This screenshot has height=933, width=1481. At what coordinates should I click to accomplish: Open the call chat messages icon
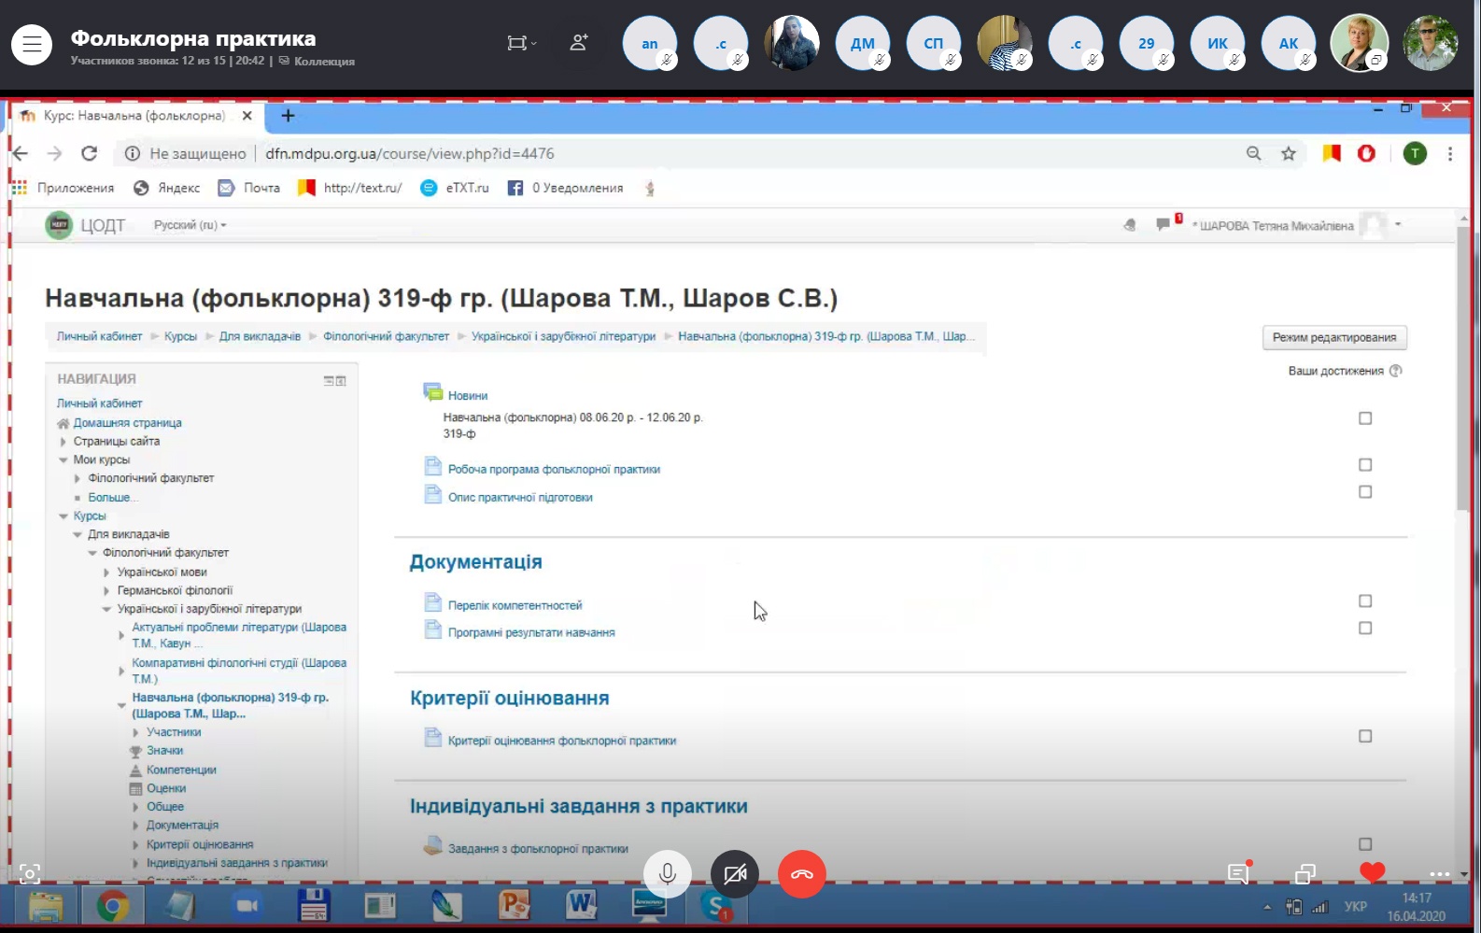(x=1238, y=873)
